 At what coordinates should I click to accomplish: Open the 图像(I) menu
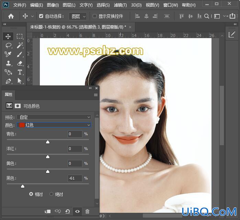53,5
